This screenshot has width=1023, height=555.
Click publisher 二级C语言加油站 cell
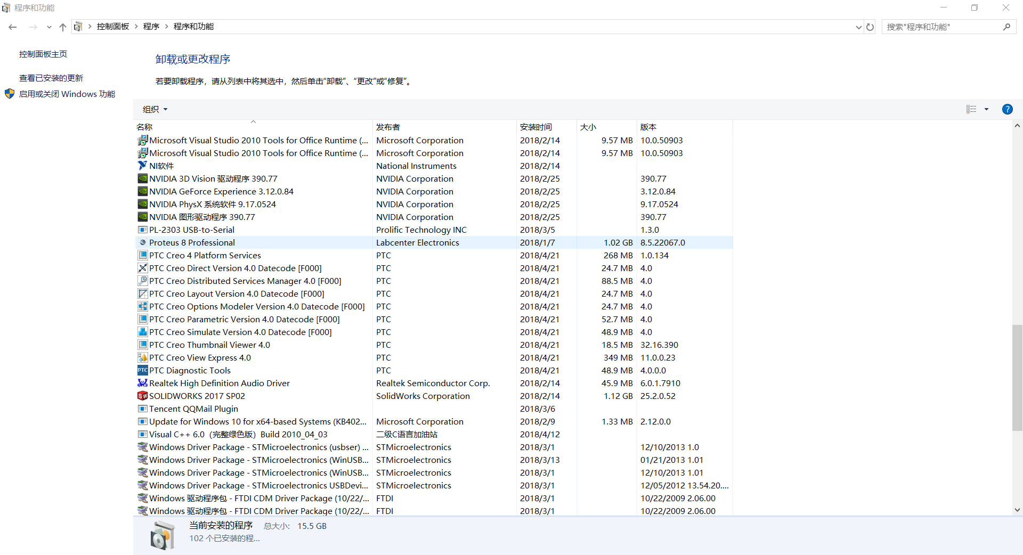[407, 434]
